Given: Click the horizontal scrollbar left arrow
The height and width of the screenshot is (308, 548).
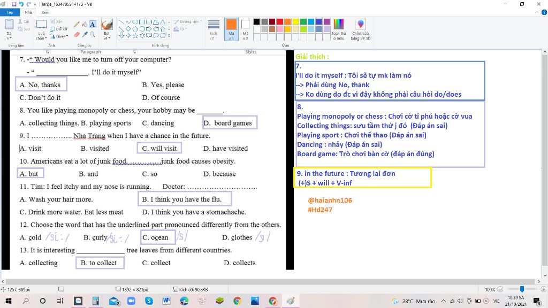Looking at the screenshot, I should (3, 281).
